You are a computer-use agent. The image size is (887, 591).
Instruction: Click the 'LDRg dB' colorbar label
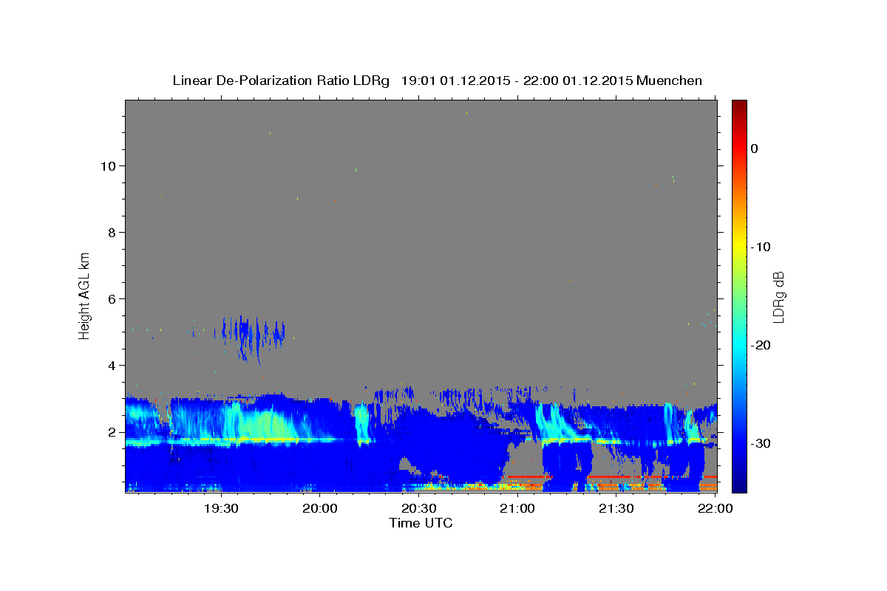click(x=778, y=297)
